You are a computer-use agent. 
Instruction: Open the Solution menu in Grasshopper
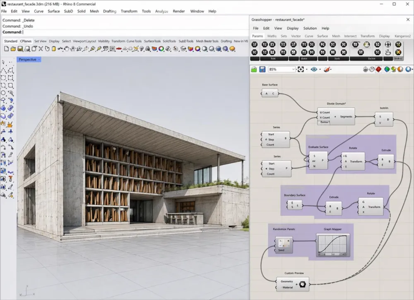[x=310, y=28]
